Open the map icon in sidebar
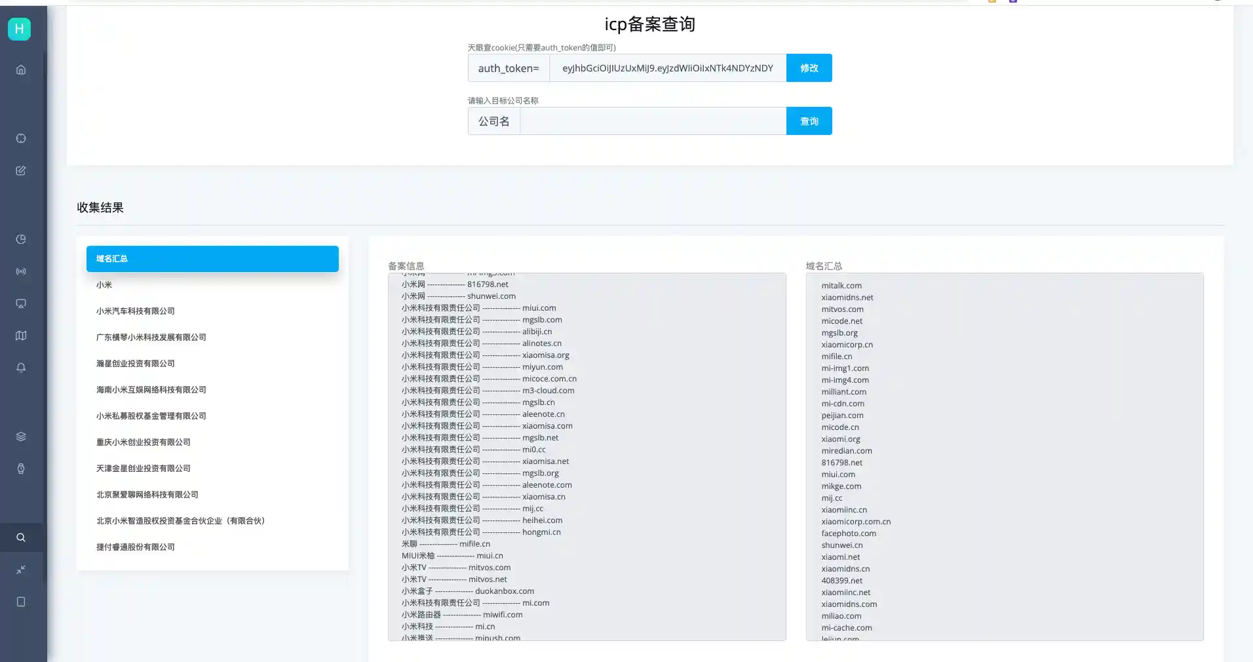The height and width of the screenshot is (662, 1253). coord(21,336)
